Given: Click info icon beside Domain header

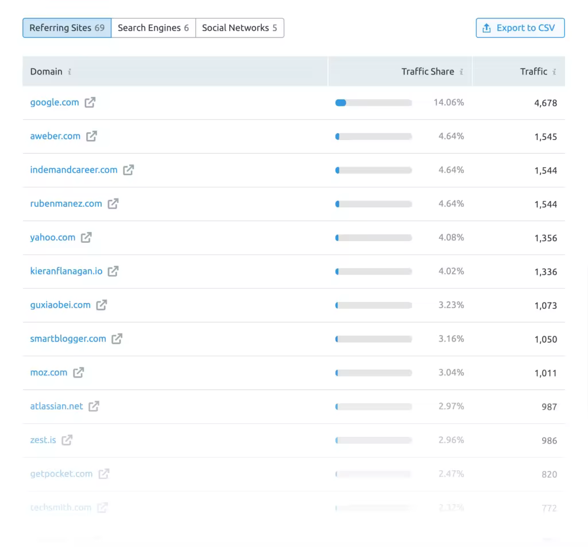Looking at the screenshot, I should click(69, 72).
